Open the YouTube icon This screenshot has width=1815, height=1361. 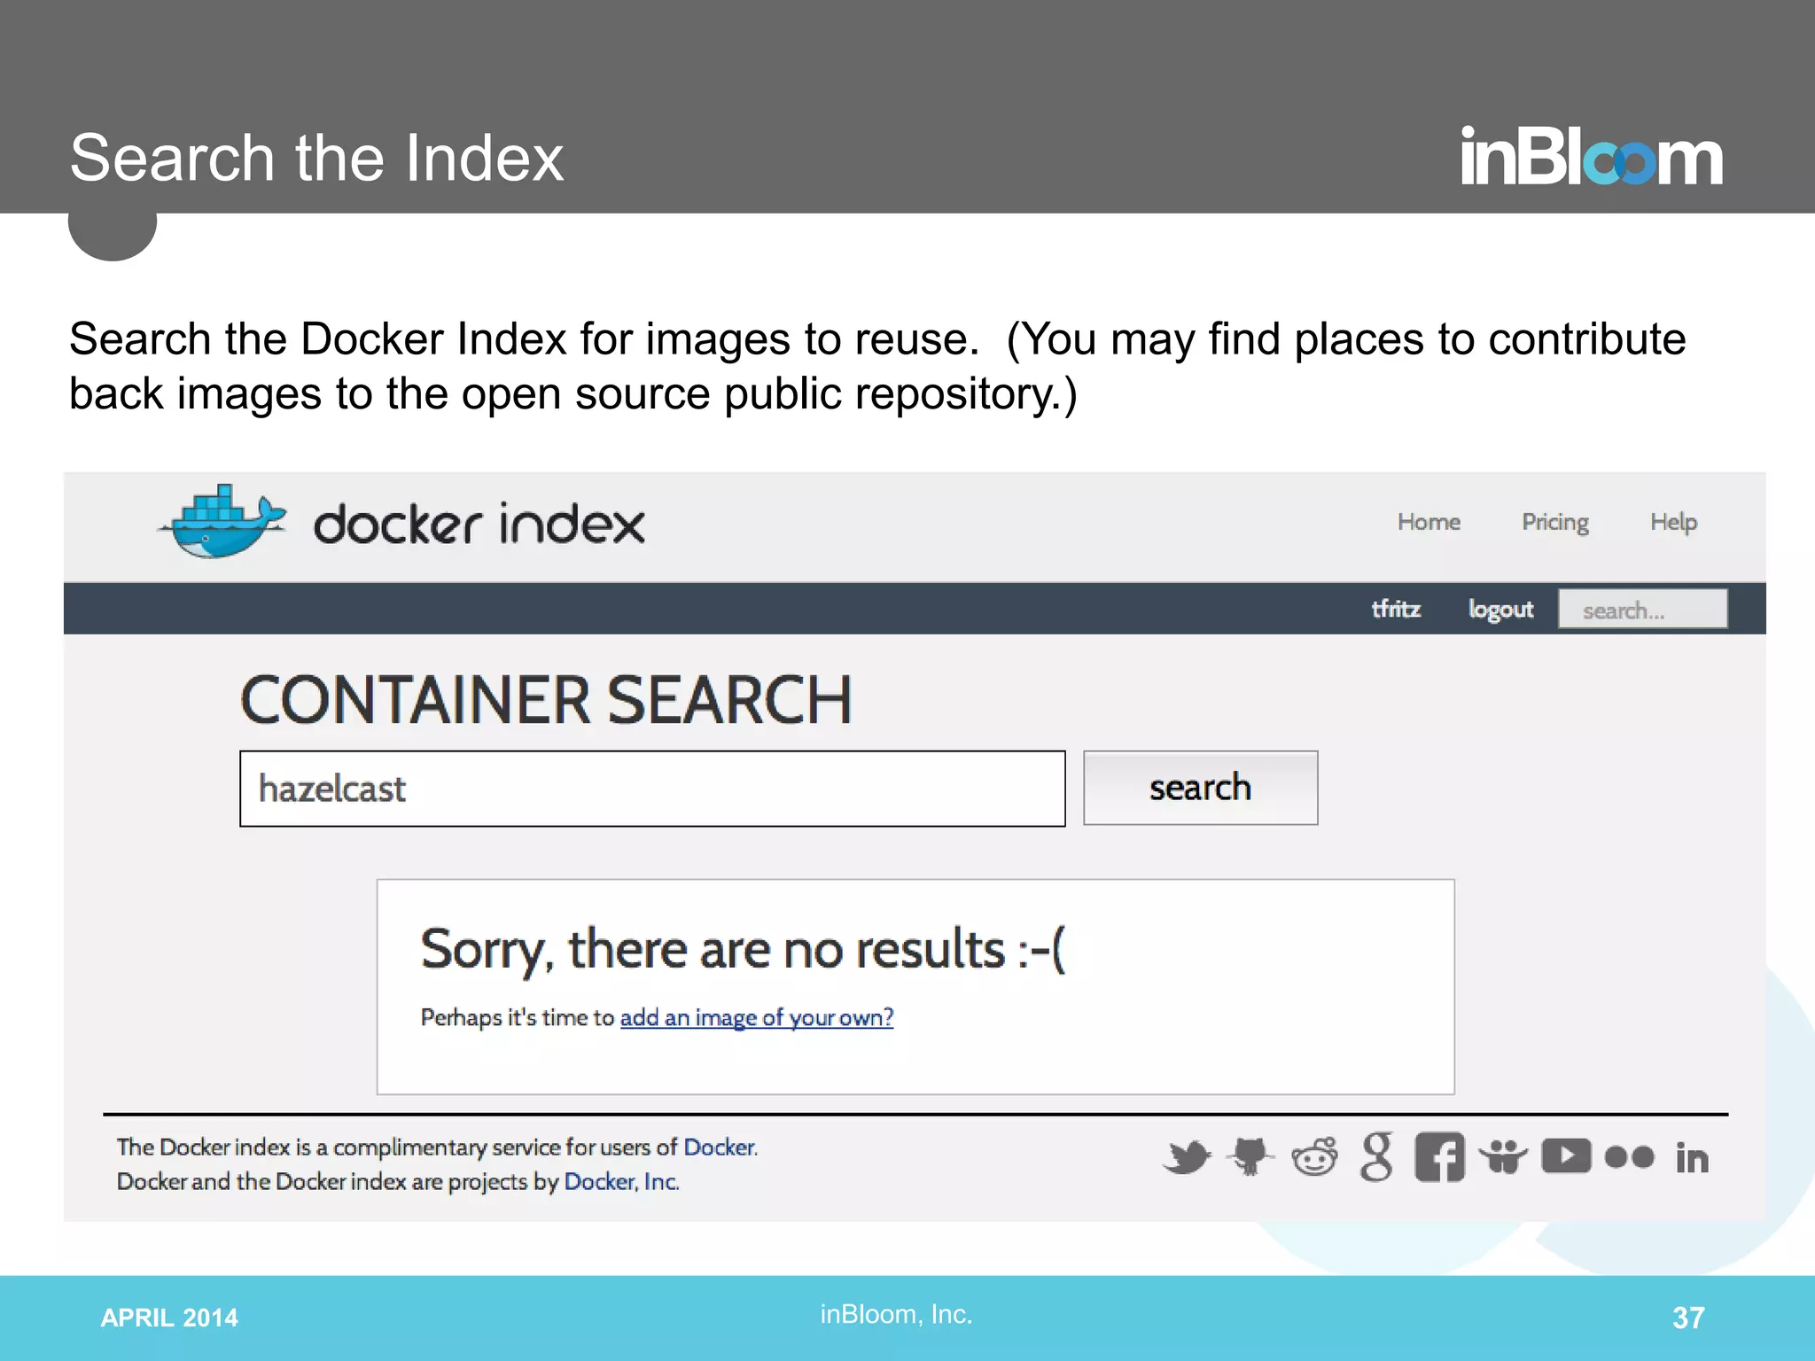(1566, 1156)
